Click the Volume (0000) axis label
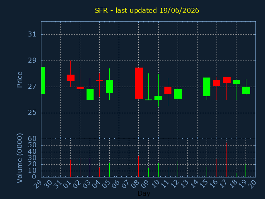This screenshot has width=265, height=199. (x=19, y=158)
